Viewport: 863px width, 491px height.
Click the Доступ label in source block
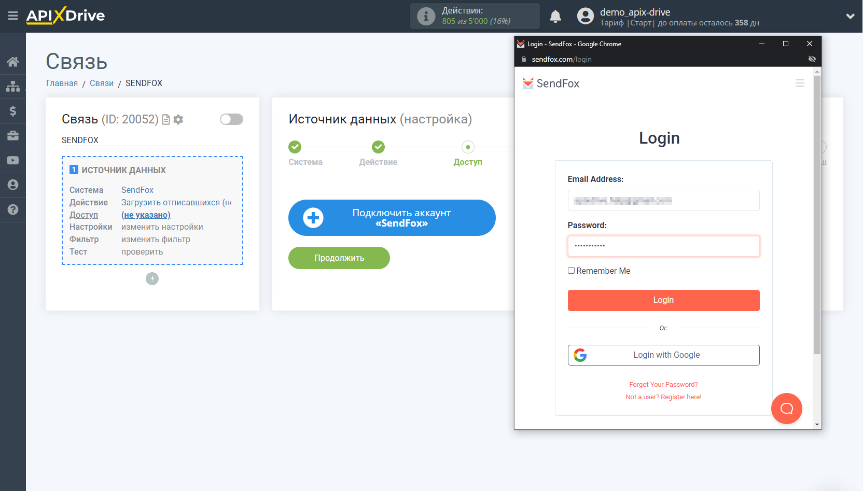[83, 215]
